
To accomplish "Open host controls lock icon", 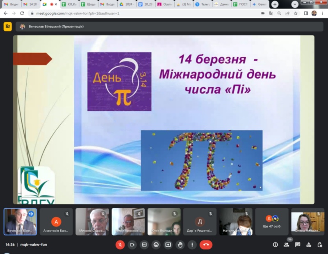I will click(320, 245).
